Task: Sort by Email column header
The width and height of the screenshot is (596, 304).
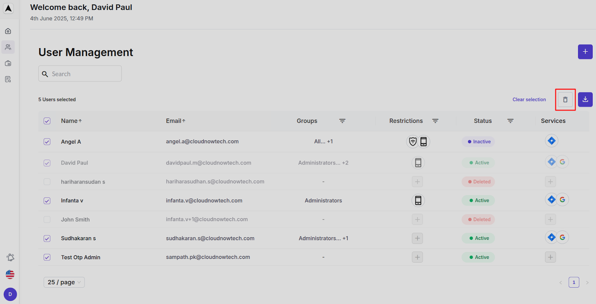Action: 176,121
